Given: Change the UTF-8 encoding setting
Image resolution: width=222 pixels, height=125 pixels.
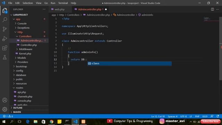Looking at the screenshot, I should coord(183,116).
